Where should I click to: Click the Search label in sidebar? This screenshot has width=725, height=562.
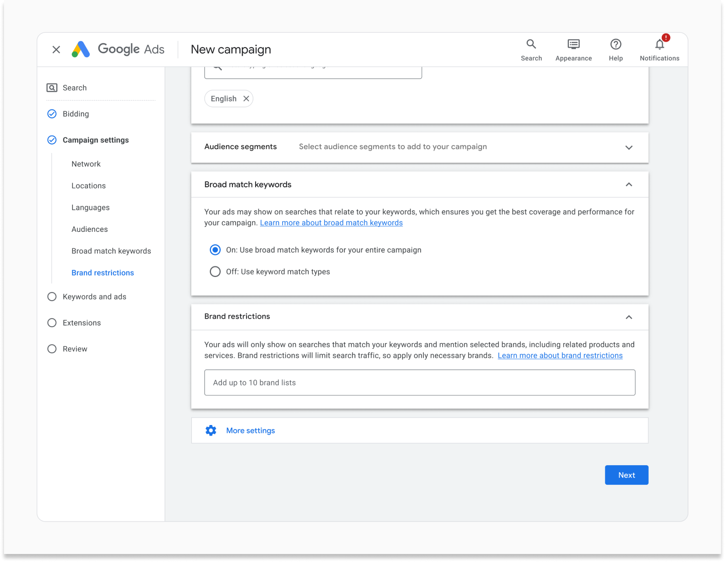click(75, 88)
